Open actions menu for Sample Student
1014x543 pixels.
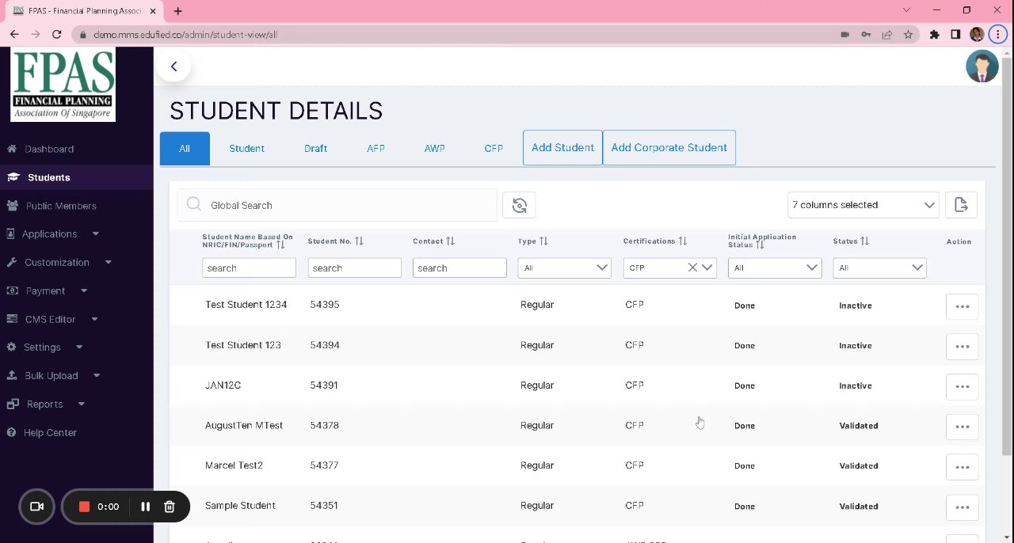click(x=963, y=507)
